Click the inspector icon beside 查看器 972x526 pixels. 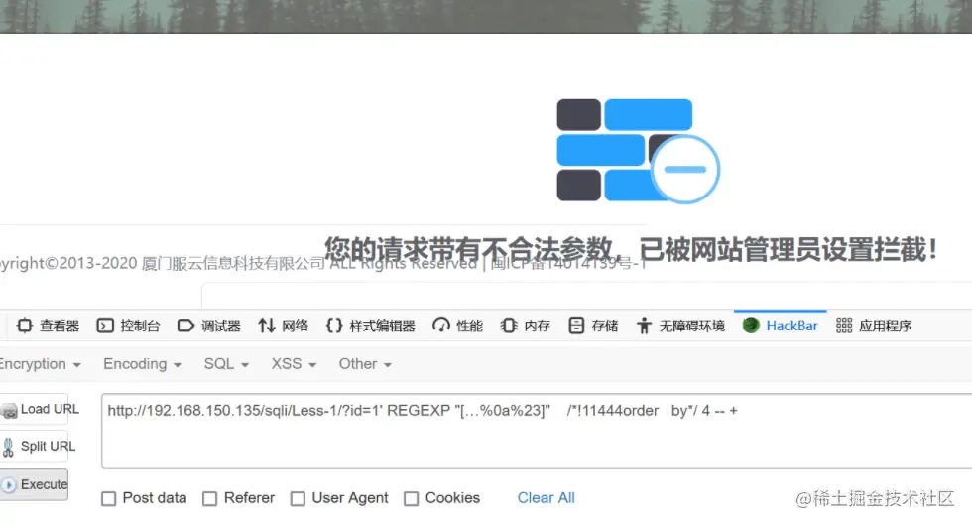25,326
